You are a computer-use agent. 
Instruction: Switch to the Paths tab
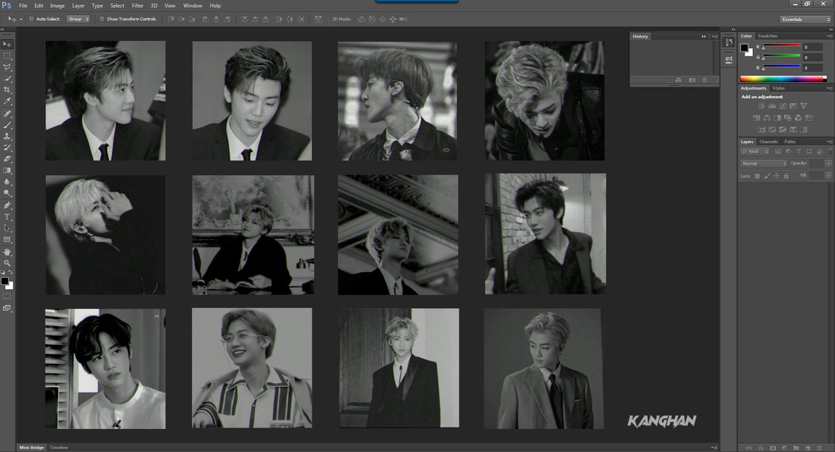click(x=790, y=141)
